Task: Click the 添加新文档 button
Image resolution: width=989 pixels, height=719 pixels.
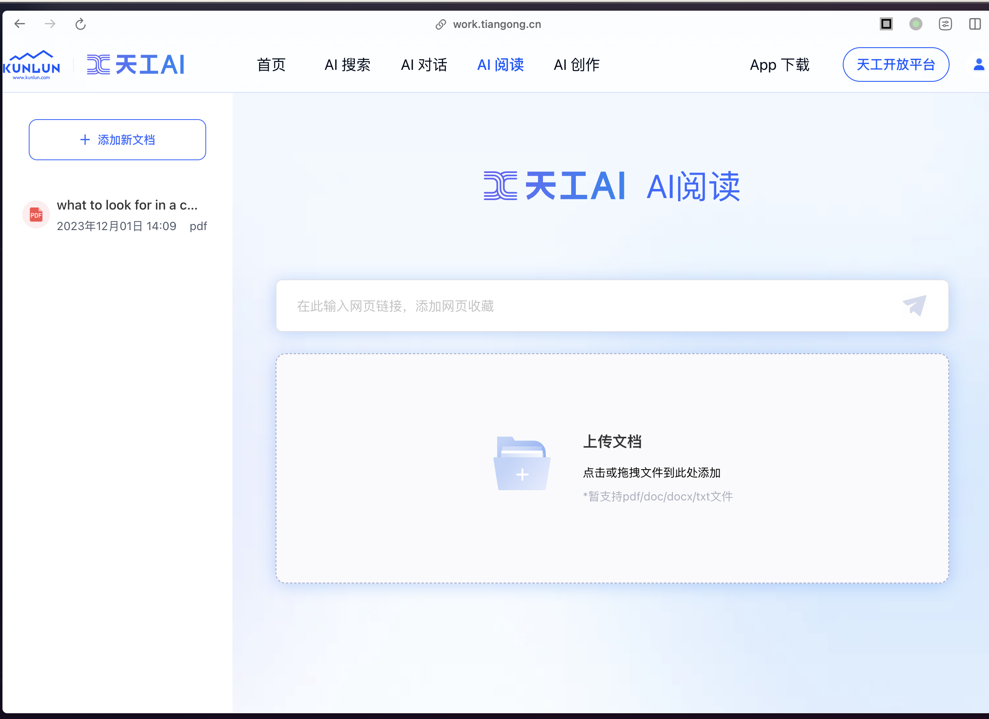Action: tap(117, 140)
